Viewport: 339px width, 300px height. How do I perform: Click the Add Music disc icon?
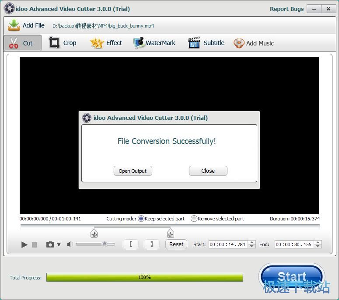pos(239,43)
